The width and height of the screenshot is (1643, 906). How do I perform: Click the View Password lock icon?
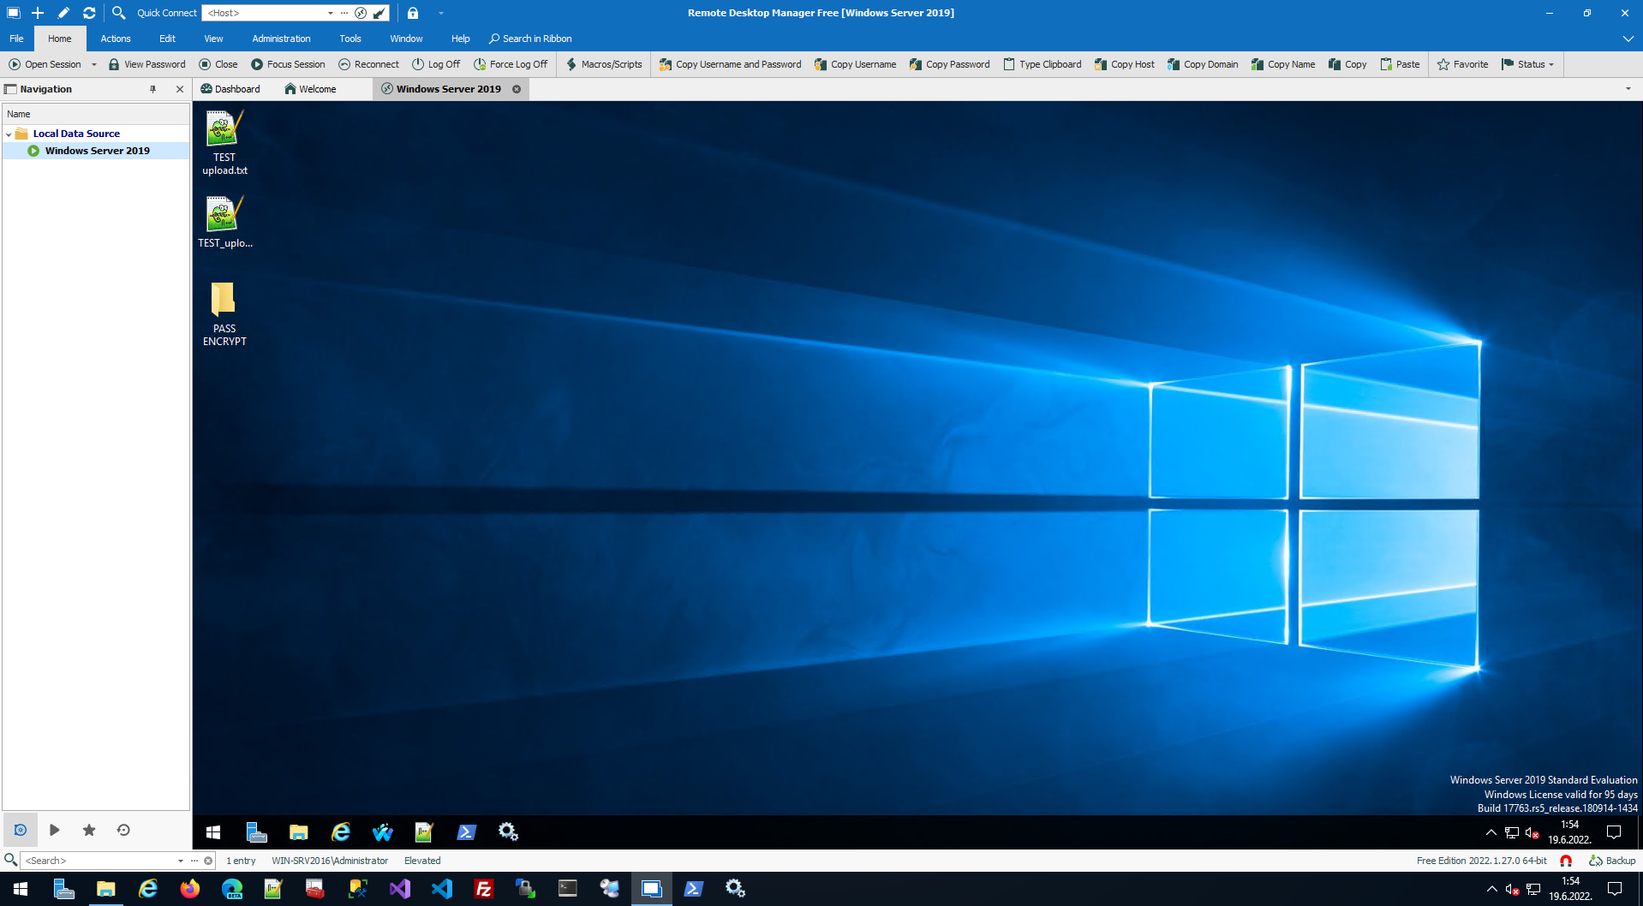tap(114, 64)
